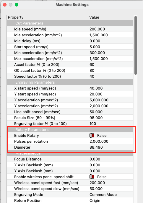Open the Engraving Mode Common Mode dropdown
143x203 pixels.
(x=110, y=195)
